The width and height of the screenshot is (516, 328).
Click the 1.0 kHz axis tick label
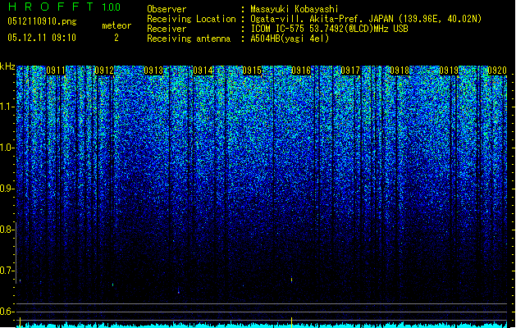(7, 148)
